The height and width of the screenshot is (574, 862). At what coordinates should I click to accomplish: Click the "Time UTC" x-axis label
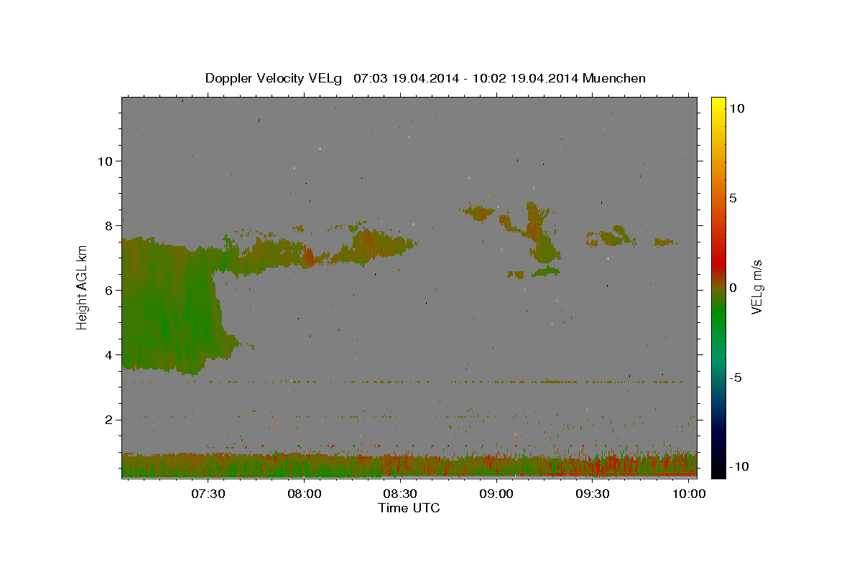[x=409, y=508]
